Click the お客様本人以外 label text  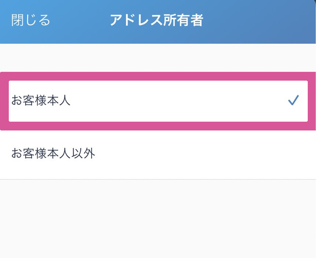(x=53, y=154)
